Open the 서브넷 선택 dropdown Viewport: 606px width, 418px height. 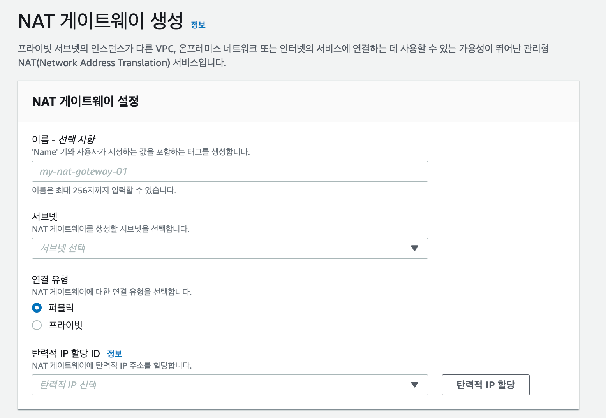tap(229, 248)
